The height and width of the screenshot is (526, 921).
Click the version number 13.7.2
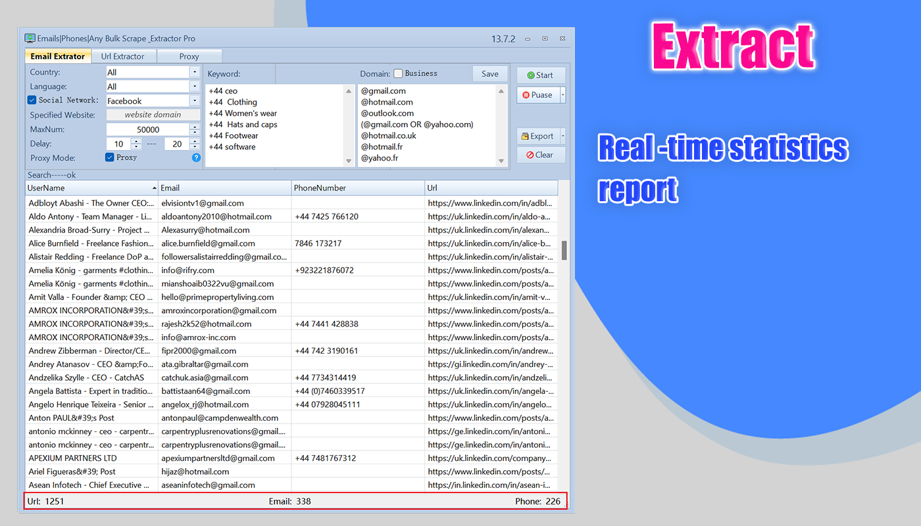pyautogui.click(x=504, y=39)
